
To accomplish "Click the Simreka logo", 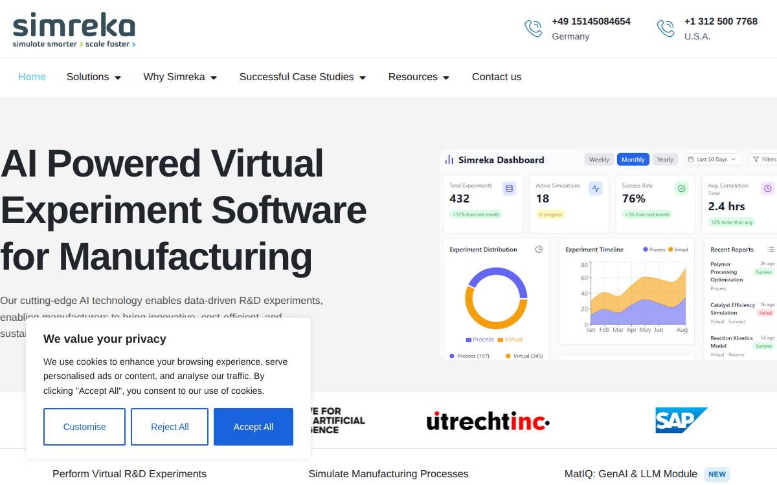I will (x=74, y=30).
